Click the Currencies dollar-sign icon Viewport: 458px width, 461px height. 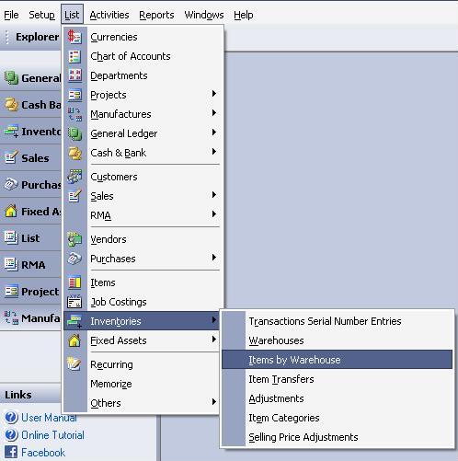[x=74, y=37]
